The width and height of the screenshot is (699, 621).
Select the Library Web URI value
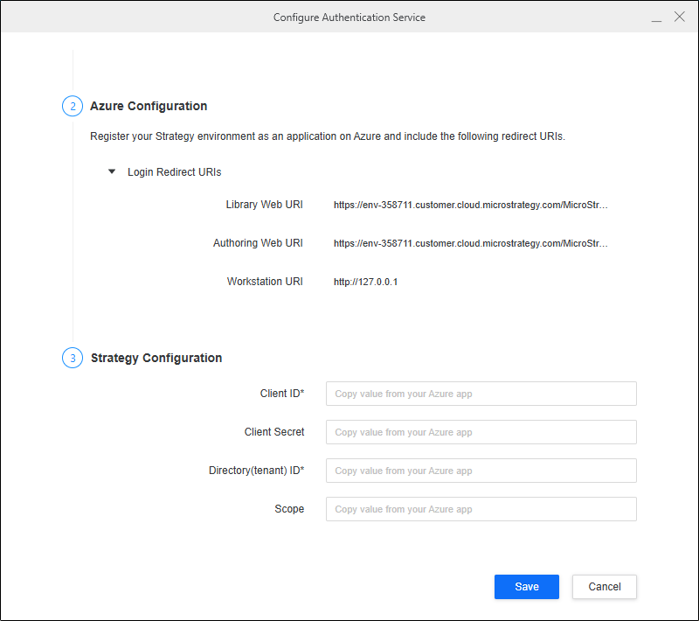tap(470, 205)
